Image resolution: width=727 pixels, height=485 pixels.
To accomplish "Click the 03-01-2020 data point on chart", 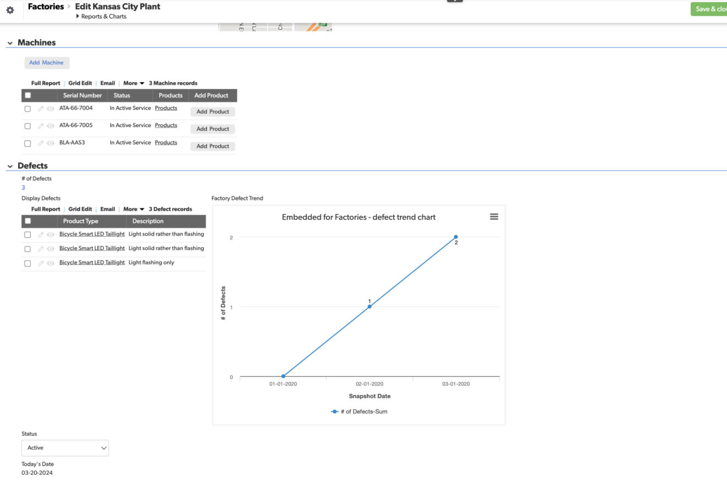I will pyautogui.click(x=455, y=237).
